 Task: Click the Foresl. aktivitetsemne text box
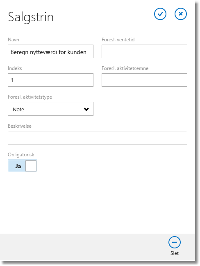tap(144, 80)
